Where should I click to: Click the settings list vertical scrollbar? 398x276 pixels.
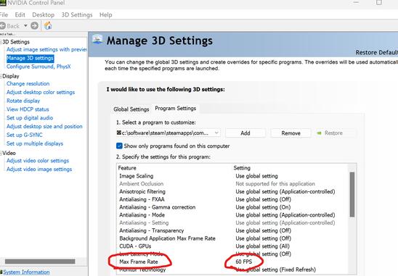(352, 194)
